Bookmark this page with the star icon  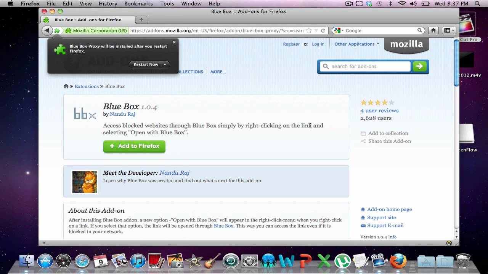tap(309, 30)
